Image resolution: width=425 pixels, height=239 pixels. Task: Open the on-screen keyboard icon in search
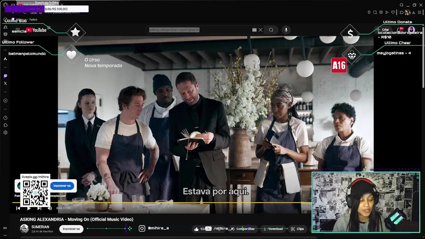(254, 30)
